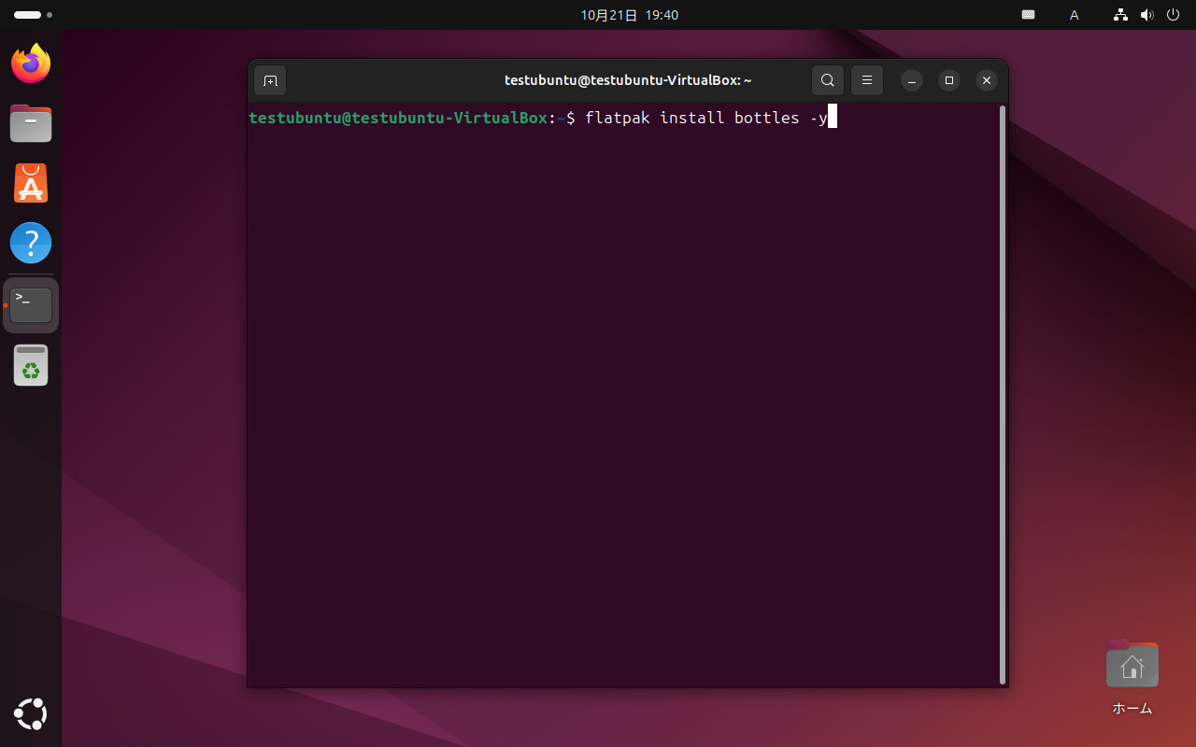Open the Trash from the dock
Image resolution: width=1196 pixels, height=747 pixels.
tap(30, 365)
